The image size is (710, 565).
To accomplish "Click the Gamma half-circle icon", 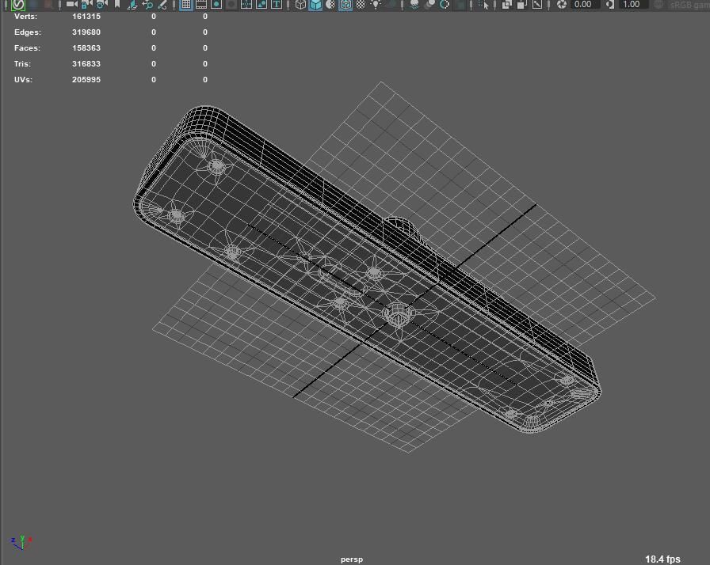I will pyautogui.click(x=610, y=5).
